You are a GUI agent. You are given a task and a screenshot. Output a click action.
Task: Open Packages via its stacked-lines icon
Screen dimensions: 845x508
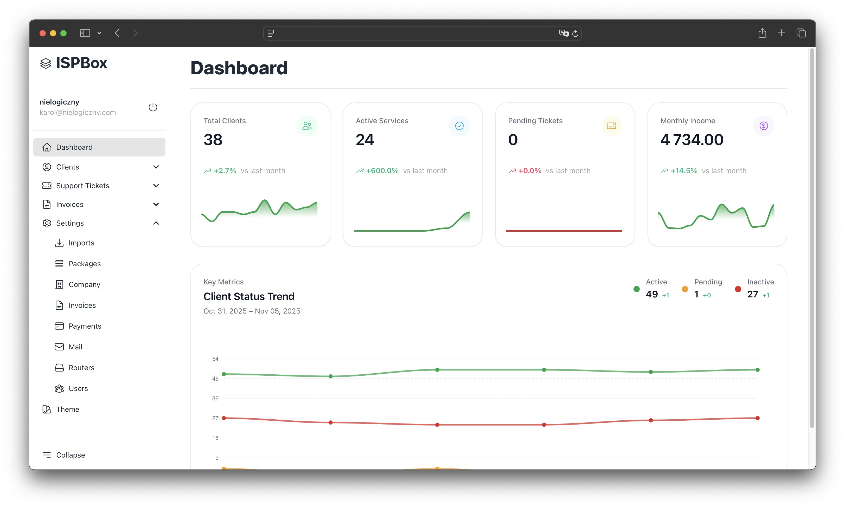(x=59, y=264)
